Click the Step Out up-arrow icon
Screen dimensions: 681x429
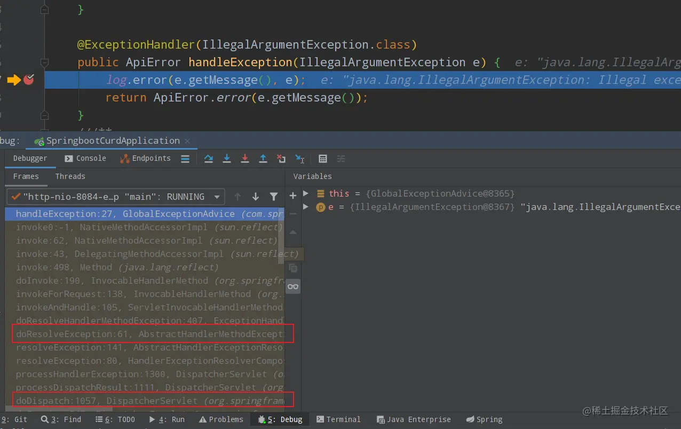pyautogui.click(x=263, y=159)
